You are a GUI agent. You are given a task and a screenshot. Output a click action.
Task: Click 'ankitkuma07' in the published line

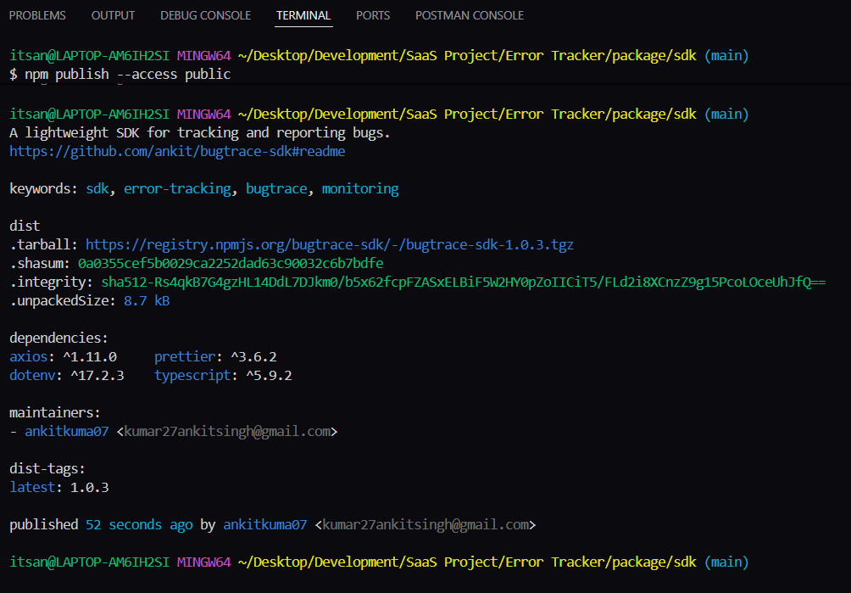[264, 525]
